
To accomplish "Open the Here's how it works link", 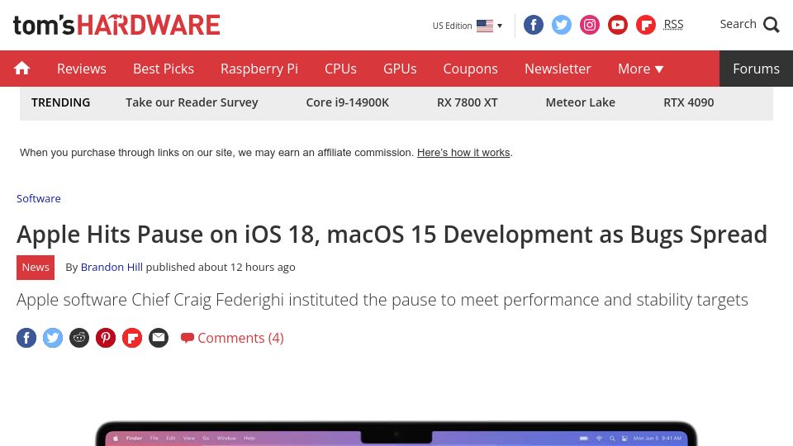I will (463, 153).
